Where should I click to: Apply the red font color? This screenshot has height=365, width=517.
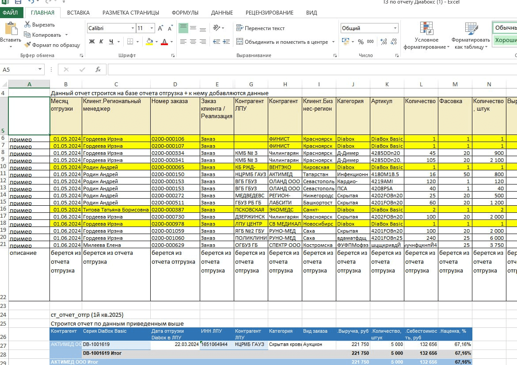[164, 42]
